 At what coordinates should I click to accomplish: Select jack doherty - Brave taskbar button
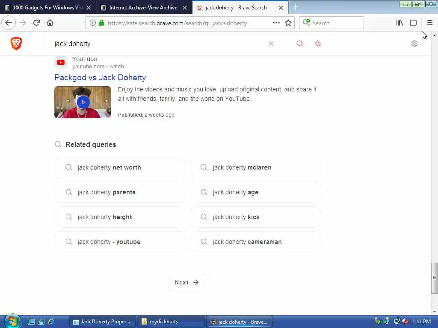(240, 322)
